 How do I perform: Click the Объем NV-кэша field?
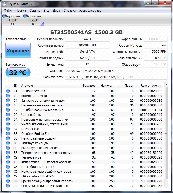156,45
